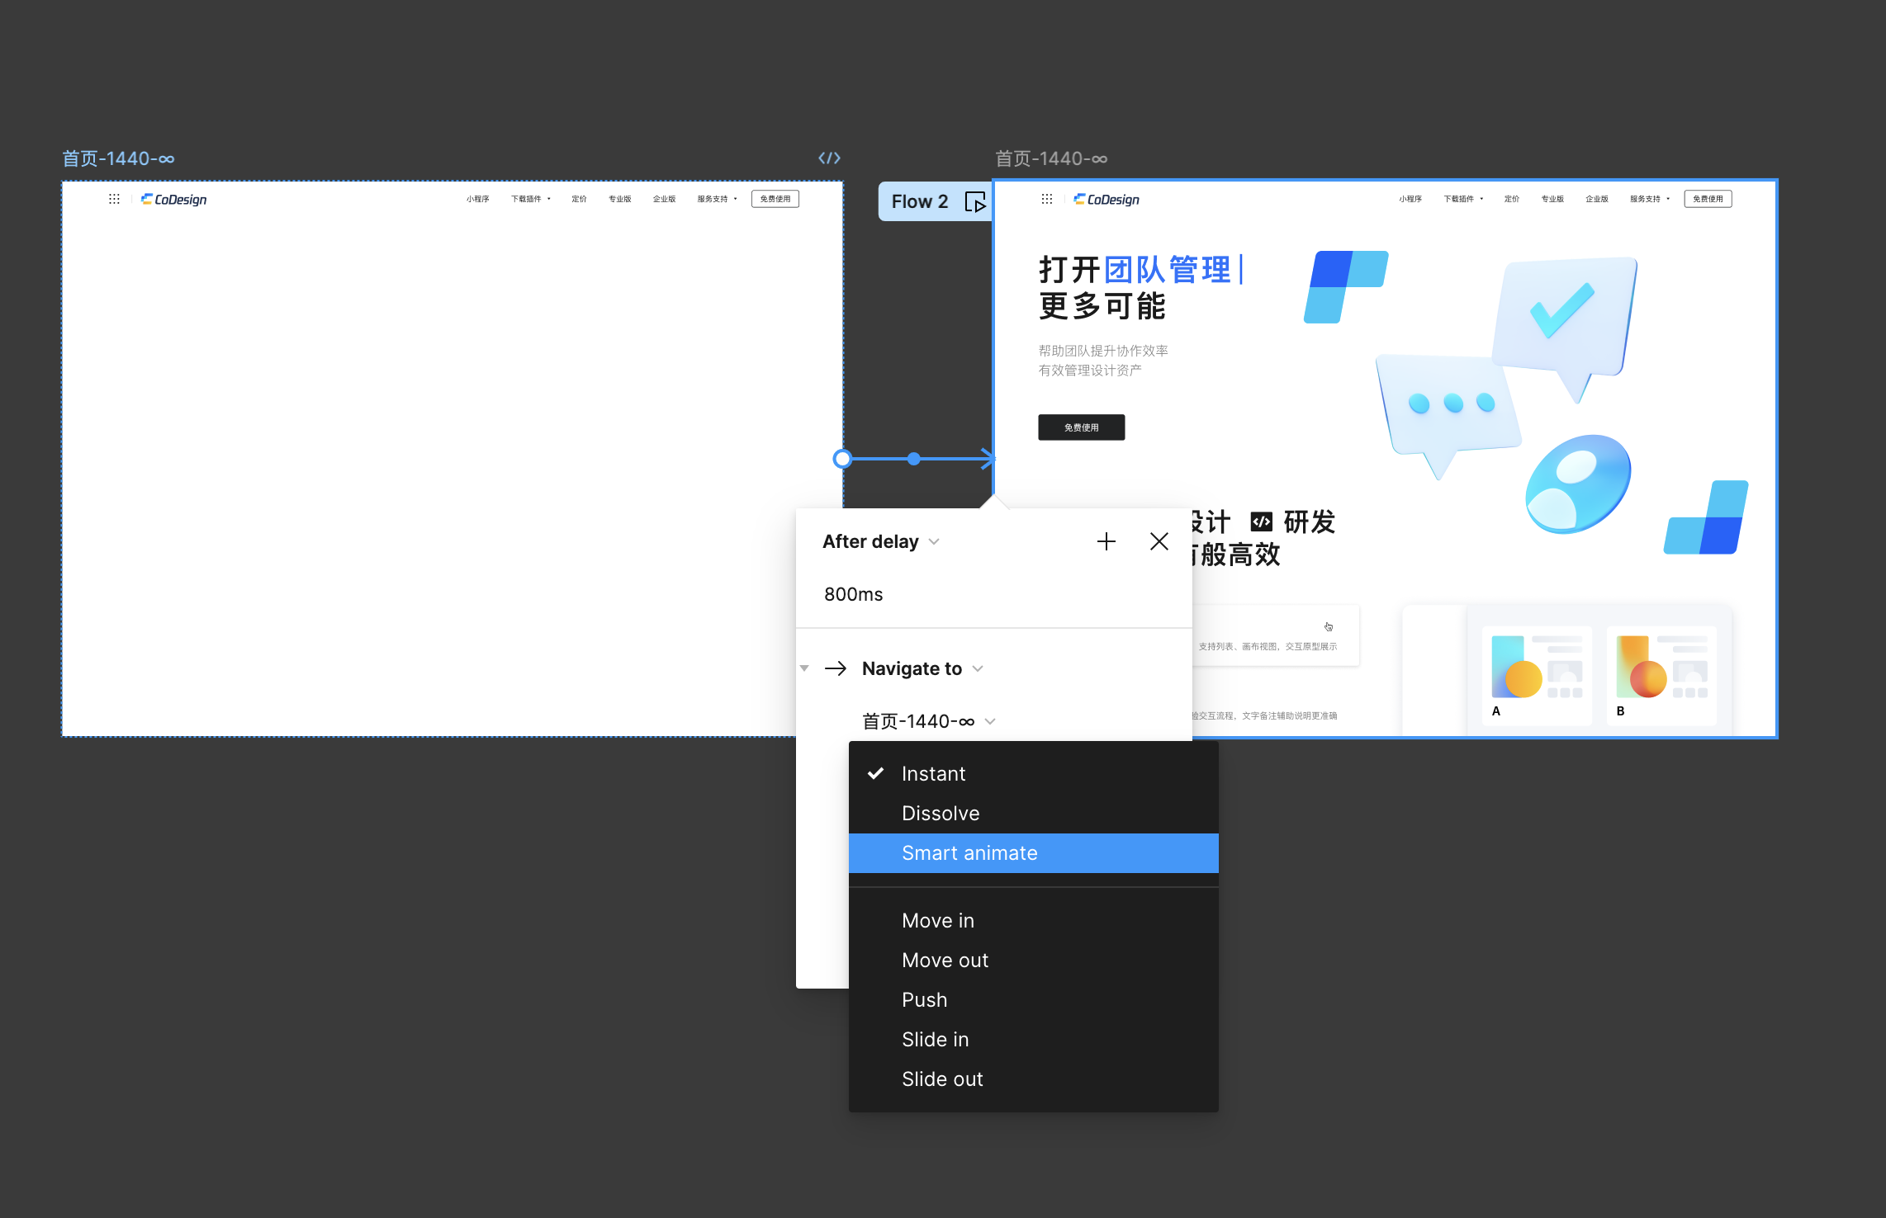Click blue parallelogram shape at right edge

pos(1706,517)
